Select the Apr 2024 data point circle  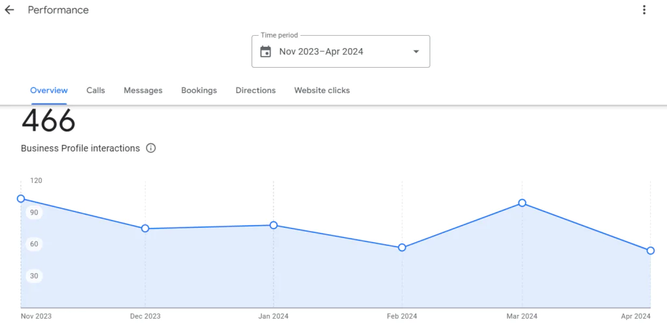651,251
